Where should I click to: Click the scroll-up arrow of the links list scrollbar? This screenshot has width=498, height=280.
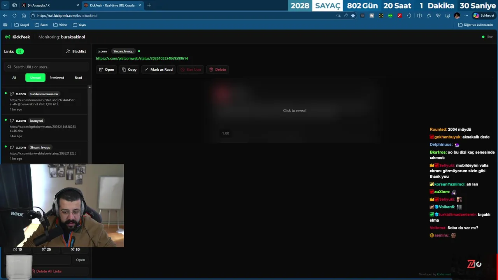89,87
